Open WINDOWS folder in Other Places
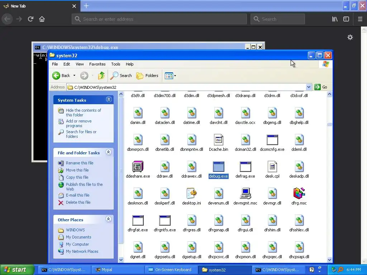367x275 pixels. (x=75, y=230)
